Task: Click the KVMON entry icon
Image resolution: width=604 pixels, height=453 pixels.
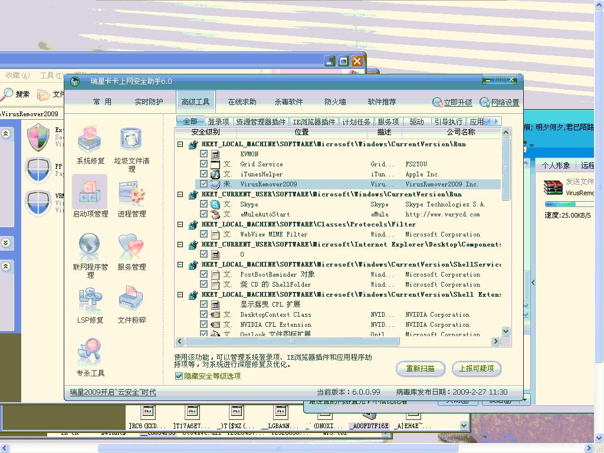Action: click(215, 154)
